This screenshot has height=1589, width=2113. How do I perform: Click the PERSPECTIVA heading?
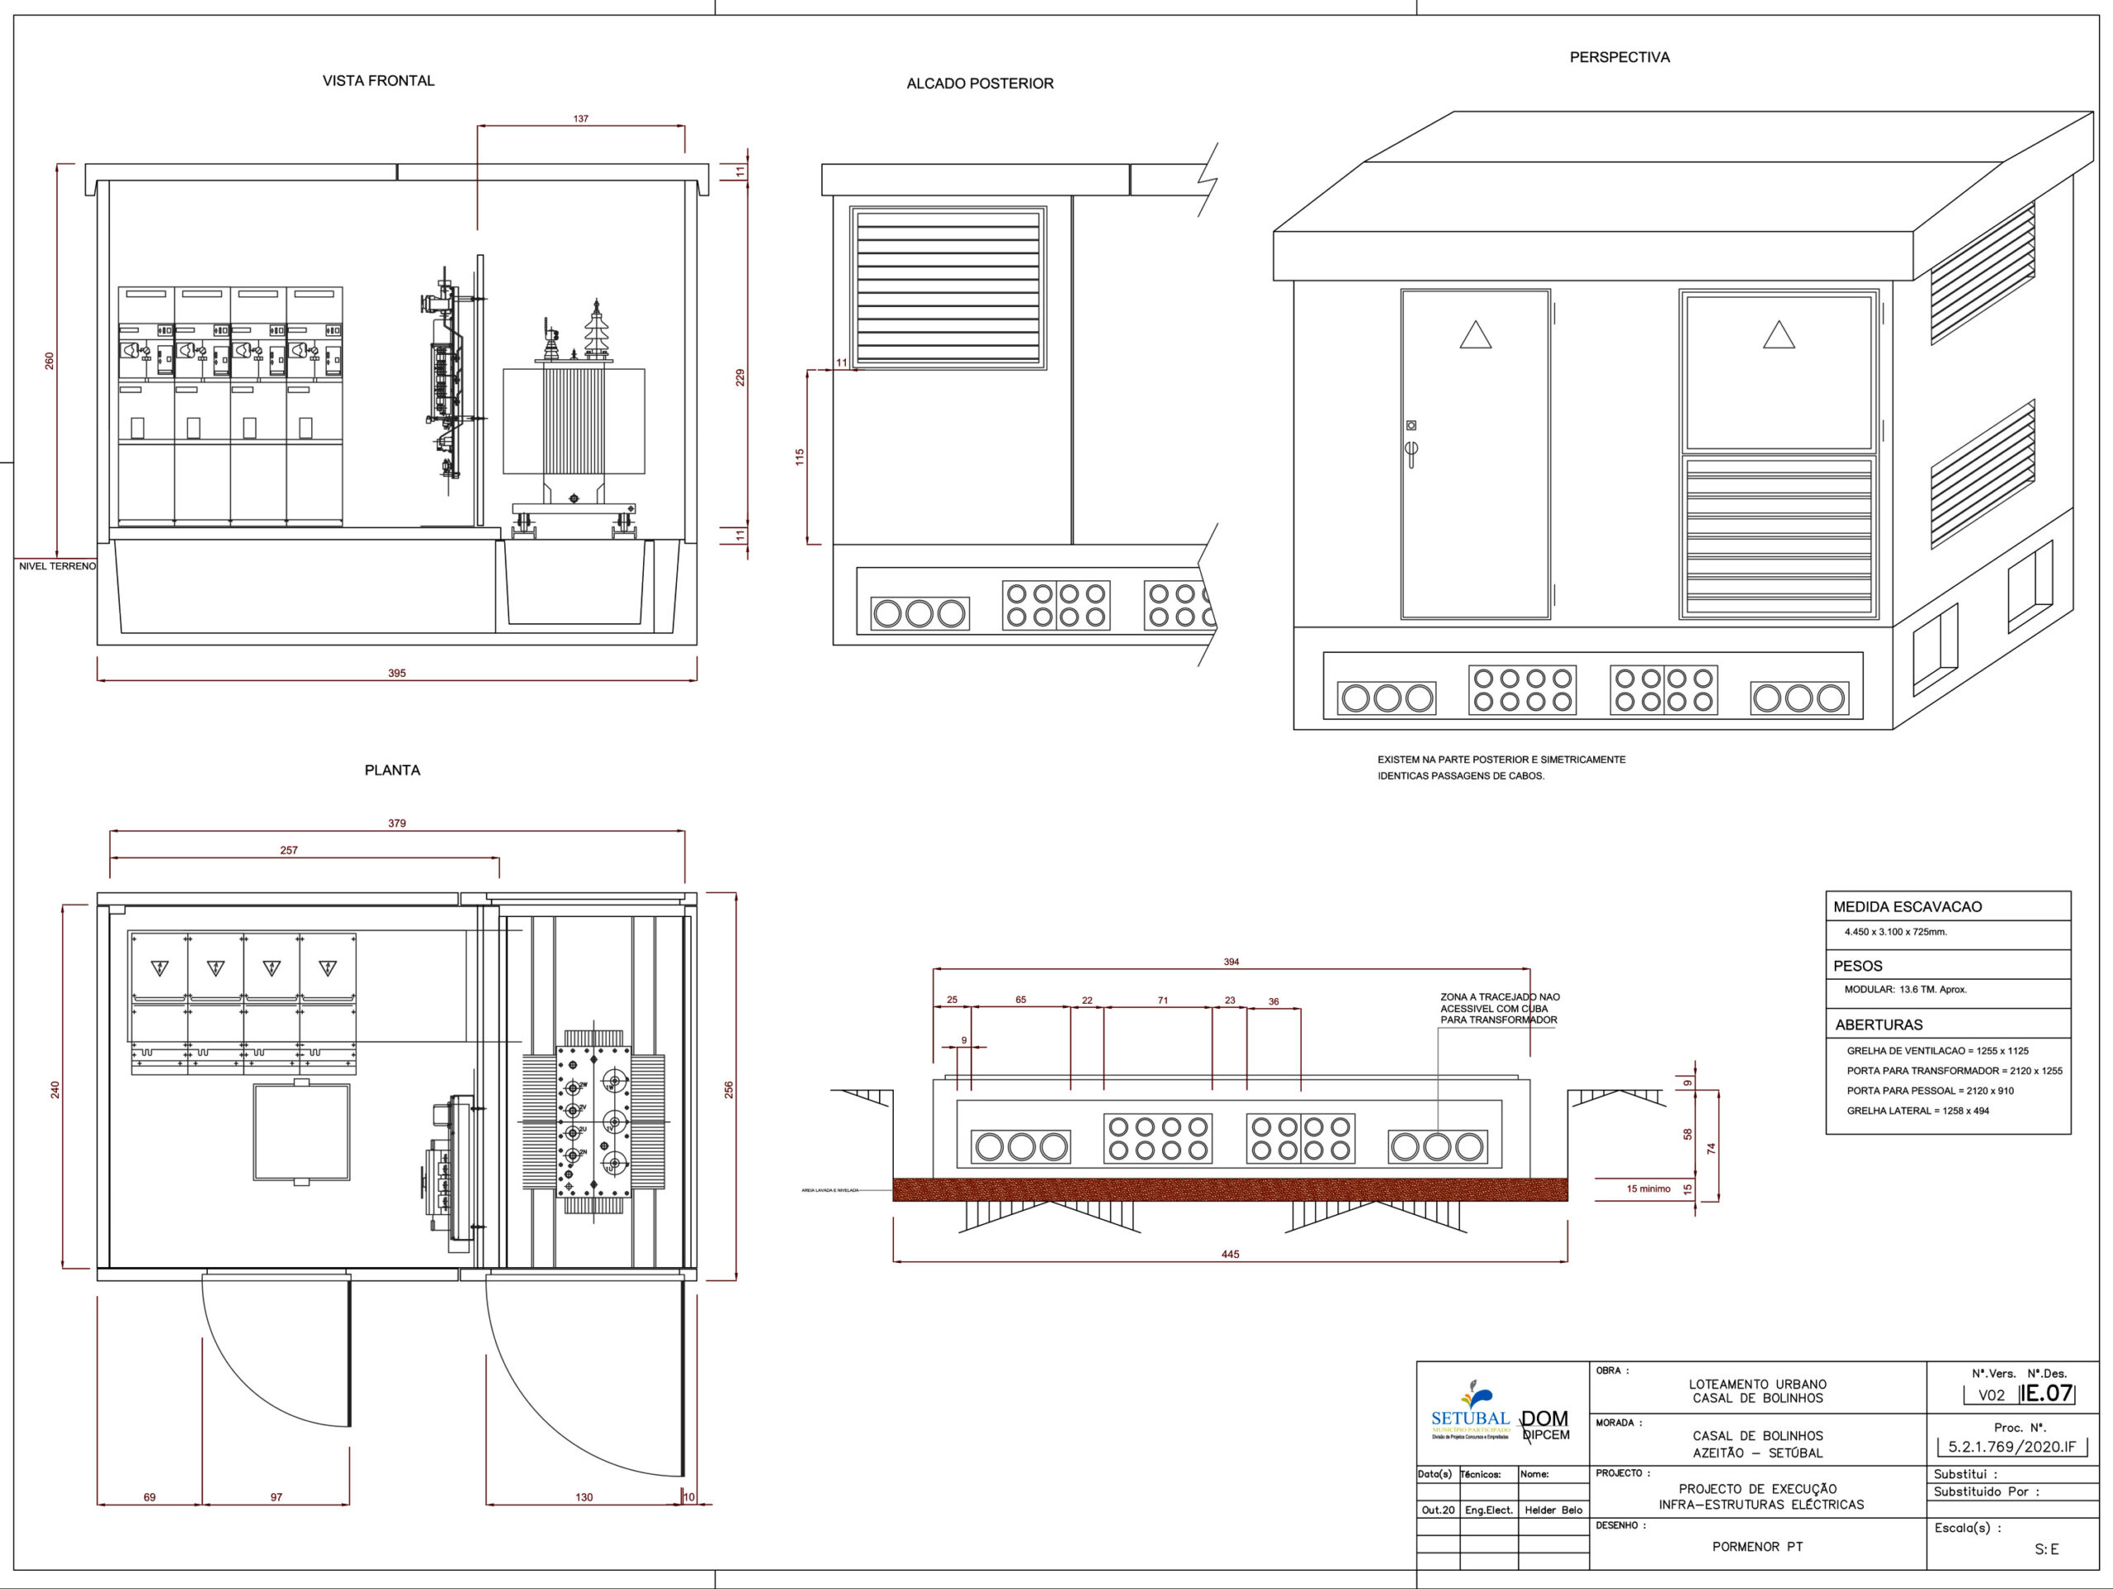point(1619,57)
